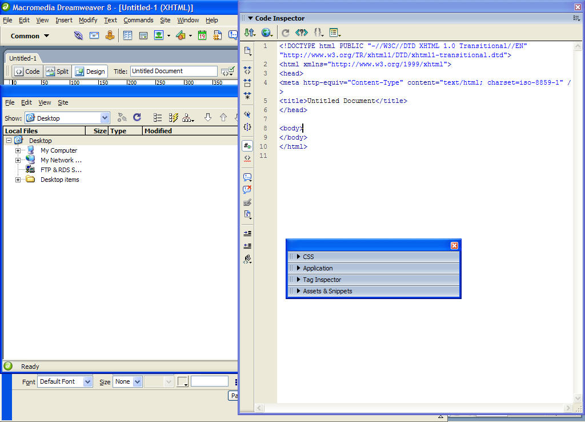
Task: Open File Management in Code Inspector
Action: point(250,33)
